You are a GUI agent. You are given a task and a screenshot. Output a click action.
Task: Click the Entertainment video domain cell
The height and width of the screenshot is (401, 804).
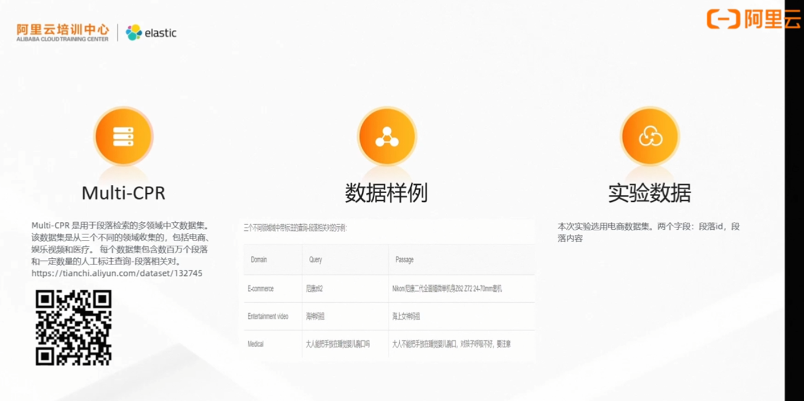[268, 317]
